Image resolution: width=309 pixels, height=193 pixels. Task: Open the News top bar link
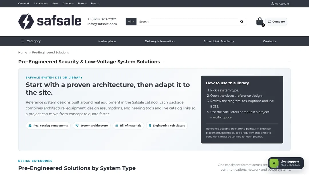(55, 3)
